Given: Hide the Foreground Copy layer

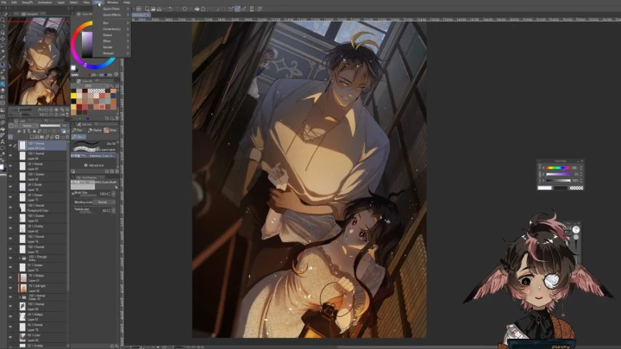Looking at the screenshot, I should [10, 210].
